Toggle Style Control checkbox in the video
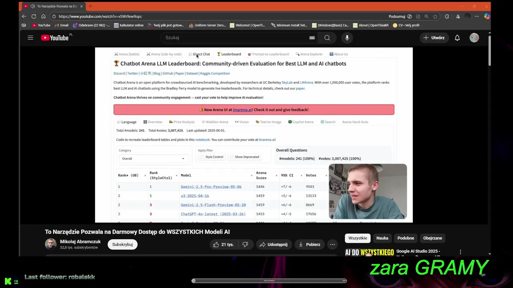Image resolution: width=513 pixels, height=288 pixels. tap(202, 157)
